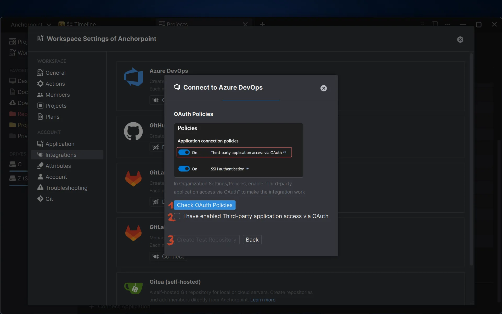Click the Workspace Settings title icon
502x314 pixels.
(x=40, y=38)
